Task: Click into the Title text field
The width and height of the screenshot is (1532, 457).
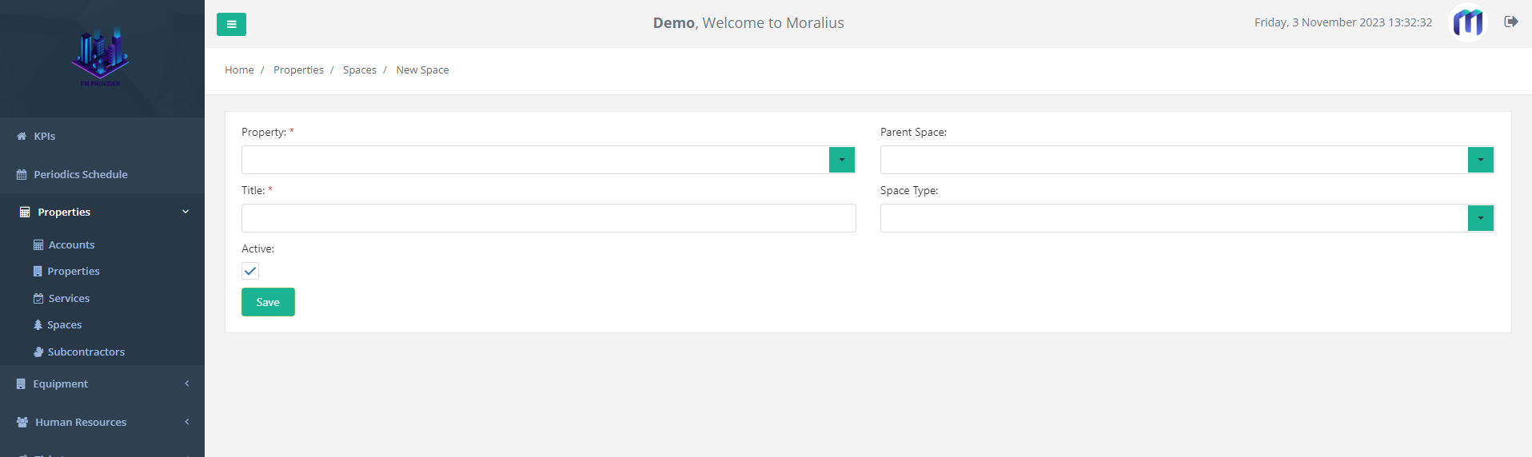Action: (x=549, y=218)
